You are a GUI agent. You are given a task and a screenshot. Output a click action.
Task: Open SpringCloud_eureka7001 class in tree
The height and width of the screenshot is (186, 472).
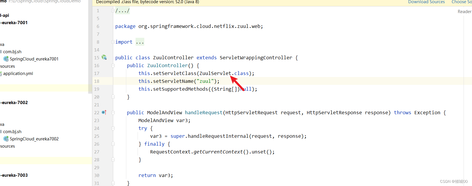34,59
